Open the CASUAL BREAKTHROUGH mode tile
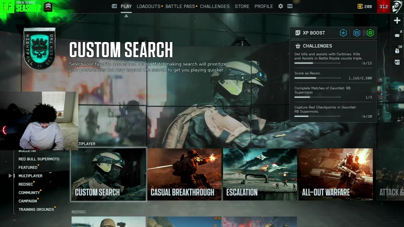This screenshot has height=227, width=404. 184,174
